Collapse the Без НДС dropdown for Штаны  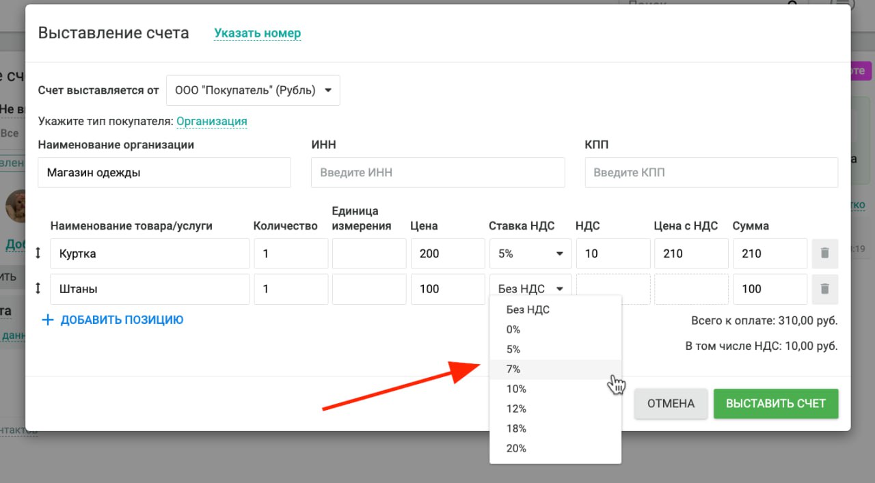coord(530,289)
